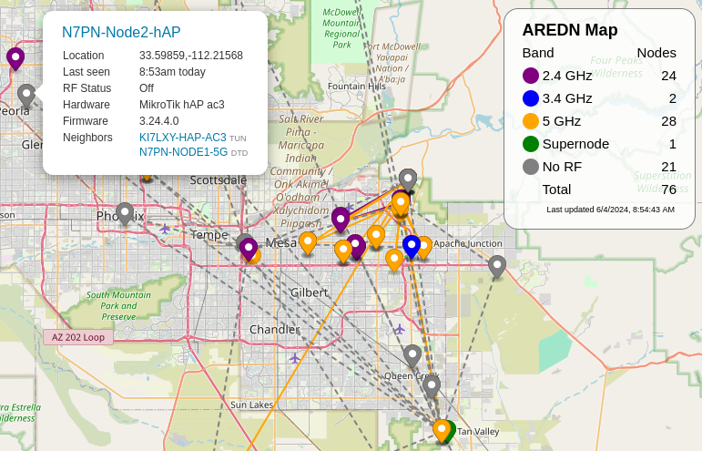Screen dimensions: 702x451
Task: Click the purple marker beside Tempe
Action: [x=249, y=249]
